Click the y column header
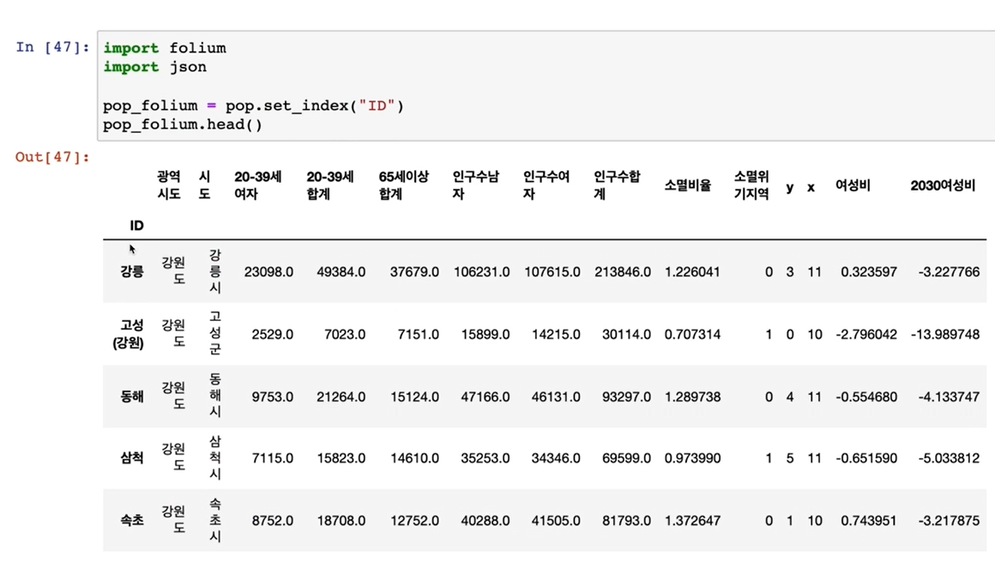The height and width of the screenshot is (569, 995). tap(790, 187)
